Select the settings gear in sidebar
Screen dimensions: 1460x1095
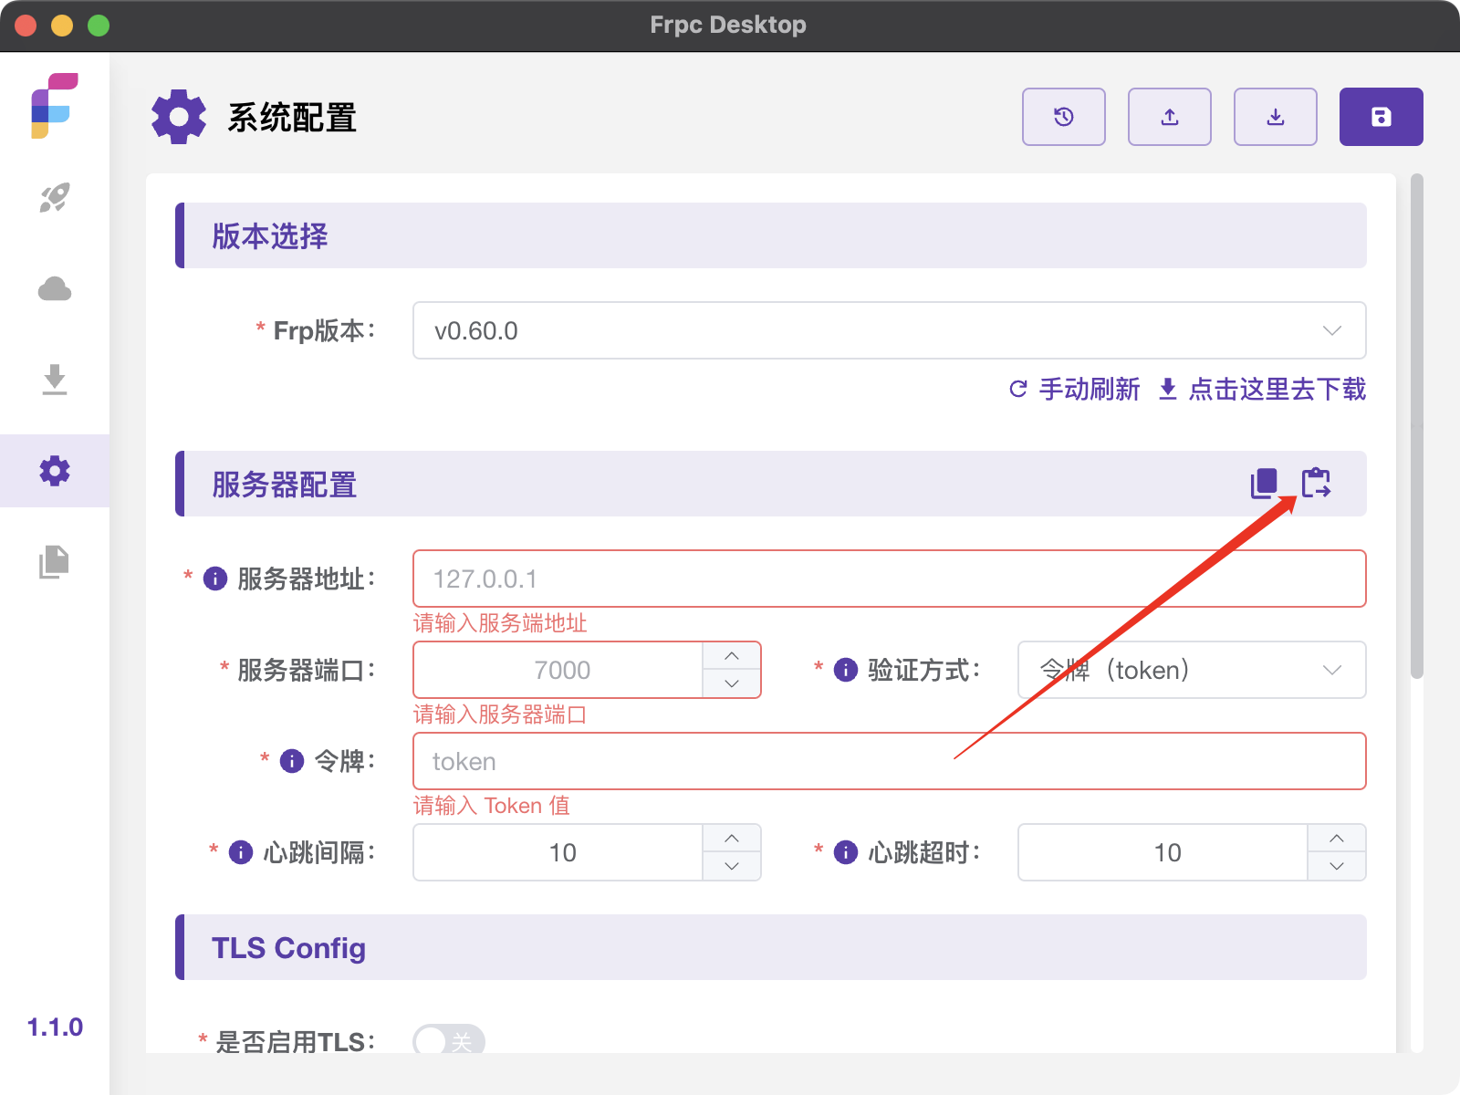[x=55, y=471]
